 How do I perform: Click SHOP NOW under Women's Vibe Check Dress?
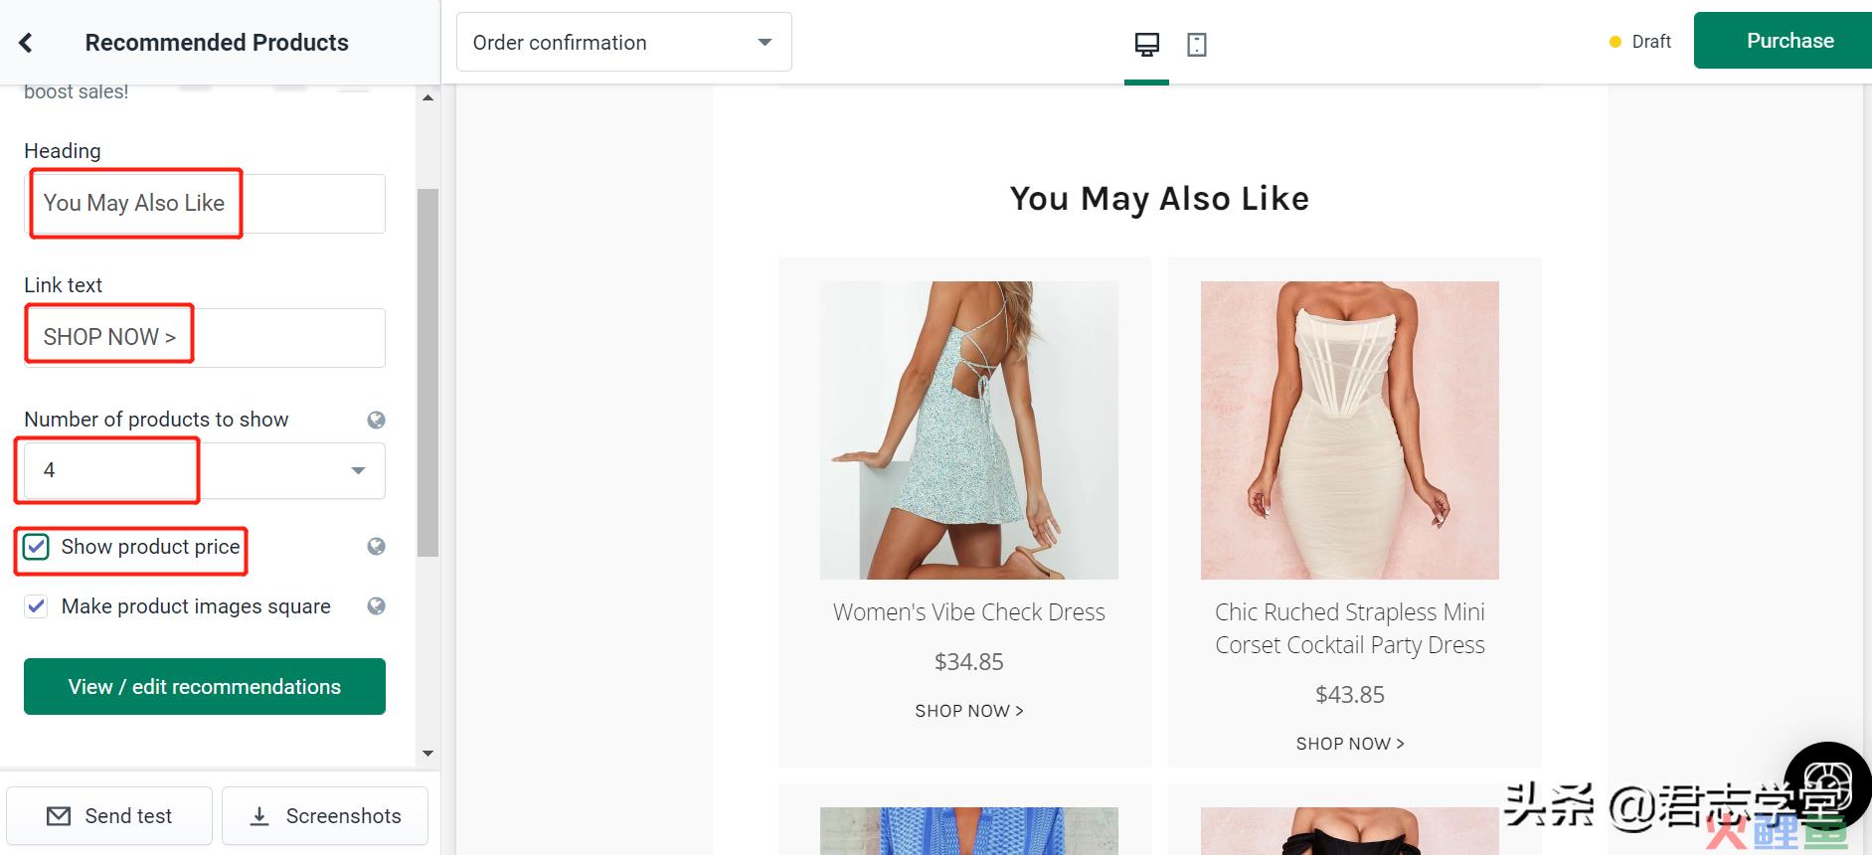[x=969, y=711]
